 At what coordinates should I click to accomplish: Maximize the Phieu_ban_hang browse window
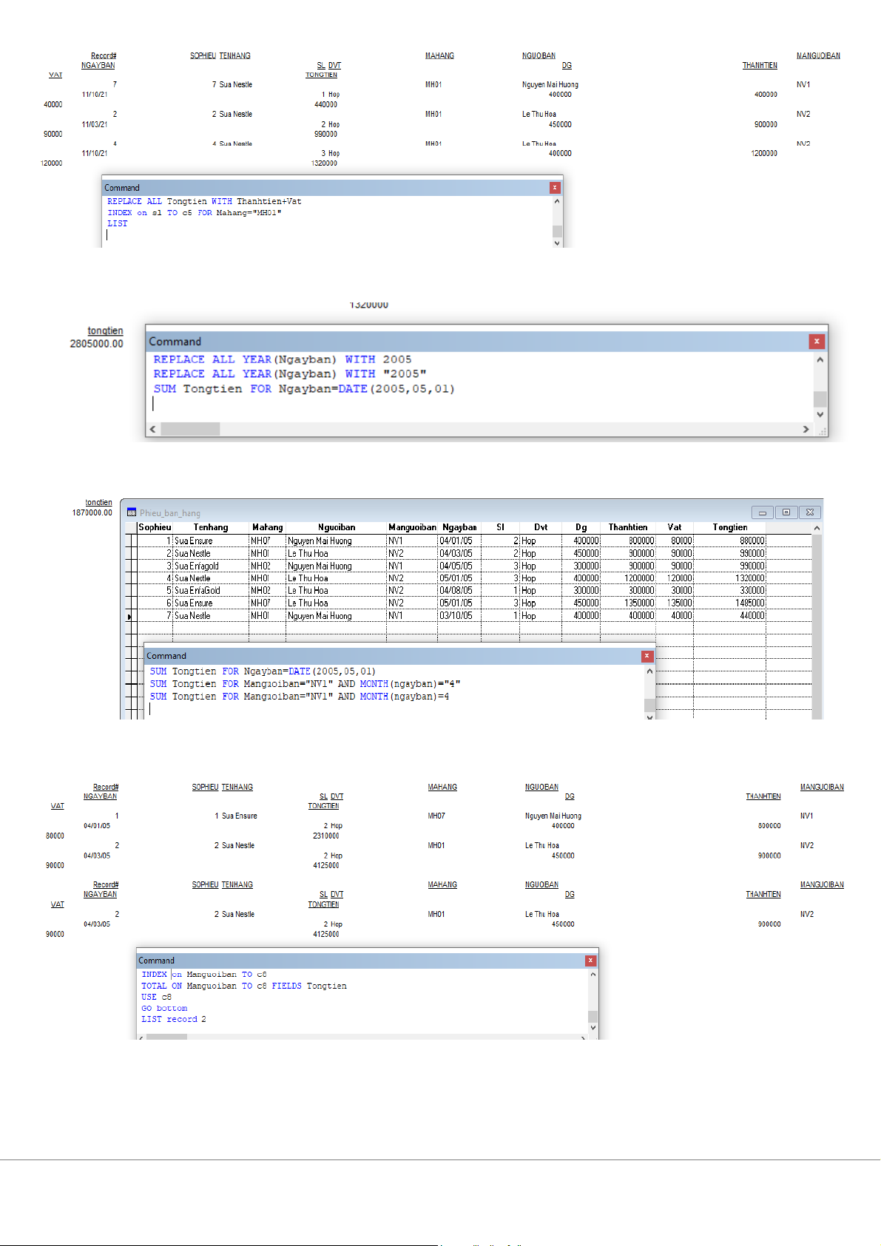coord(786,512)
